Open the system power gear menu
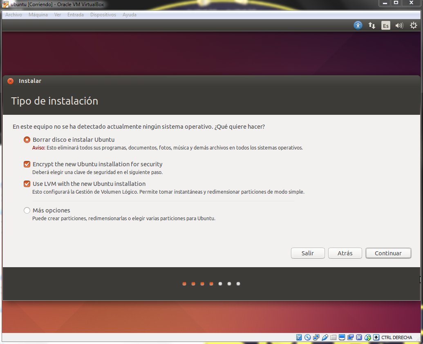The width and height of the screenshot is (423, 344). coord(413,26)
